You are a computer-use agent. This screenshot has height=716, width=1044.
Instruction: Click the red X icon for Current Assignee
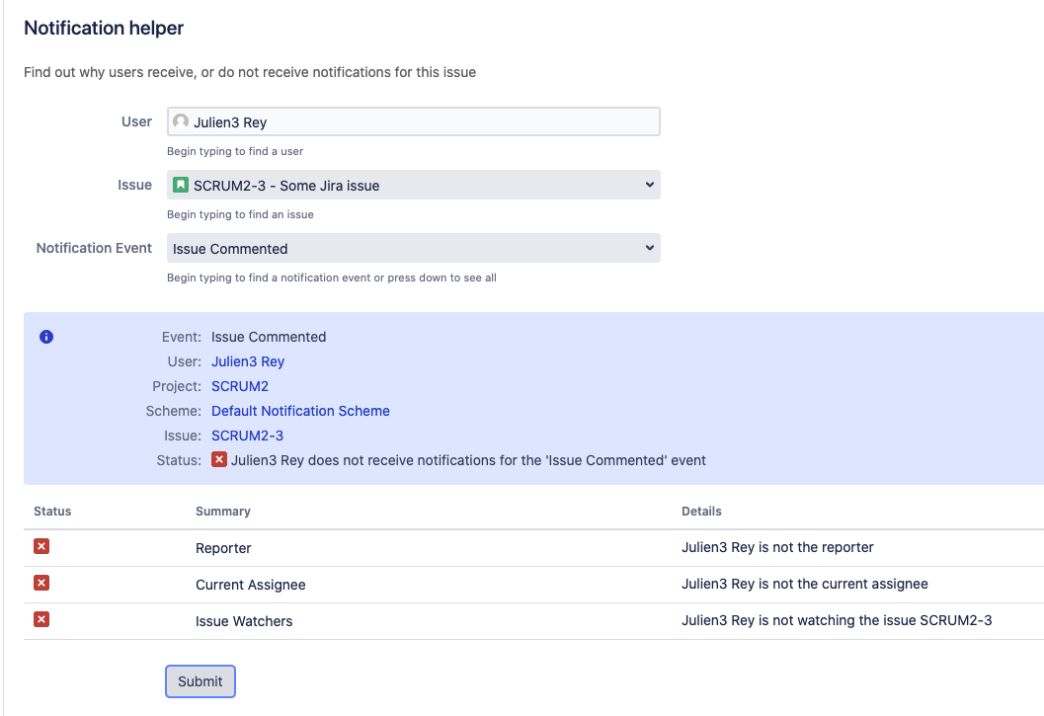coord(41,583)
